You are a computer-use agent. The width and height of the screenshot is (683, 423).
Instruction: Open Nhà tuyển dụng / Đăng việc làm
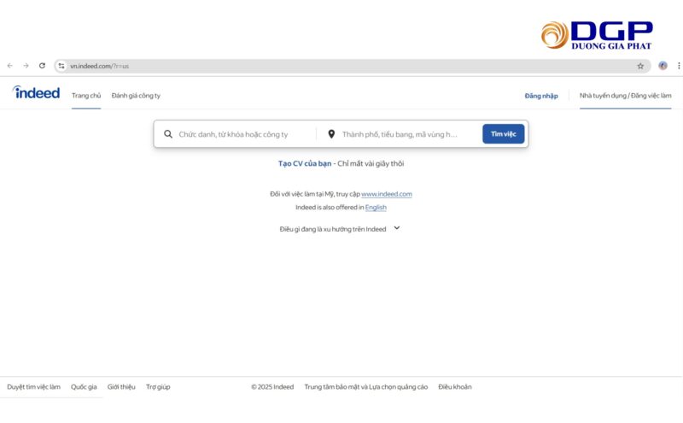click(626, 96)
